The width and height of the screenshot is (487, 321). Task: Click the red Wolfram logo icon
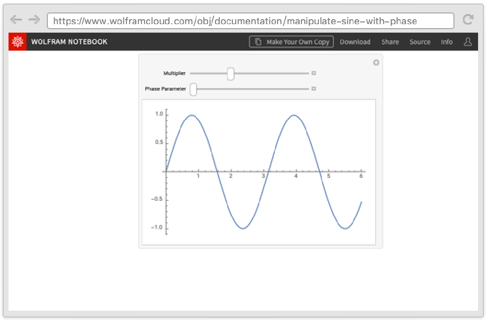[17, 42]
